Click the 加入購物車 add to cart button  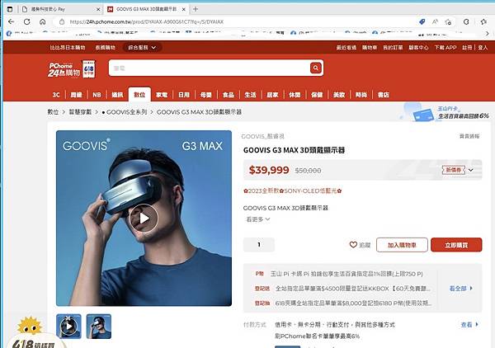(x=402, y=245)
